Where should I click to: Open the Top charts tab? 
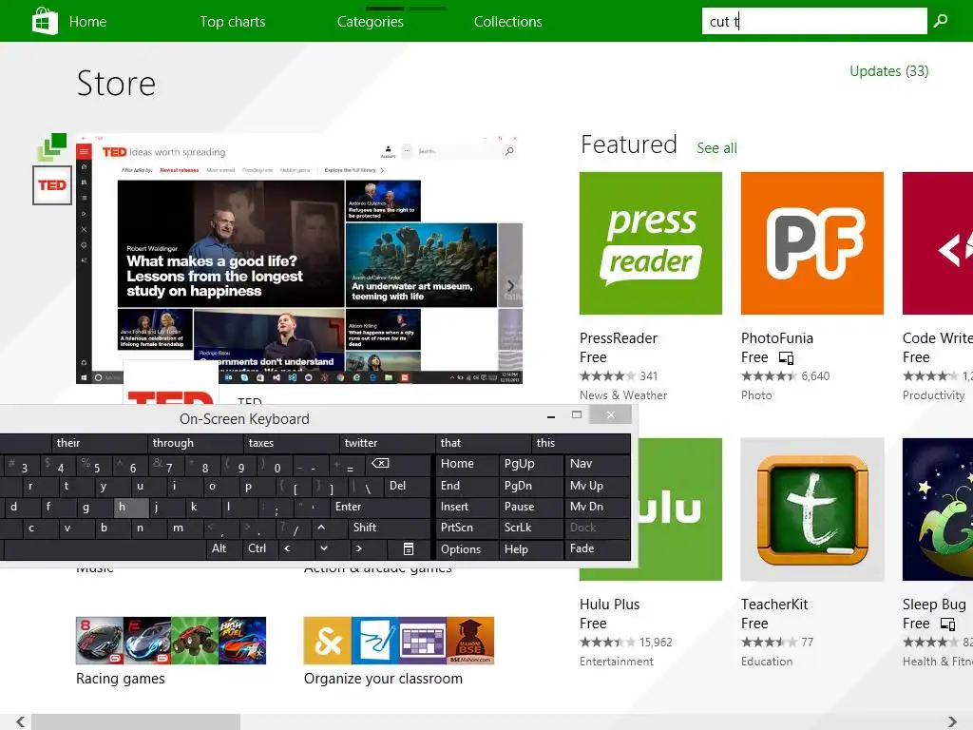tap(232, 22)
